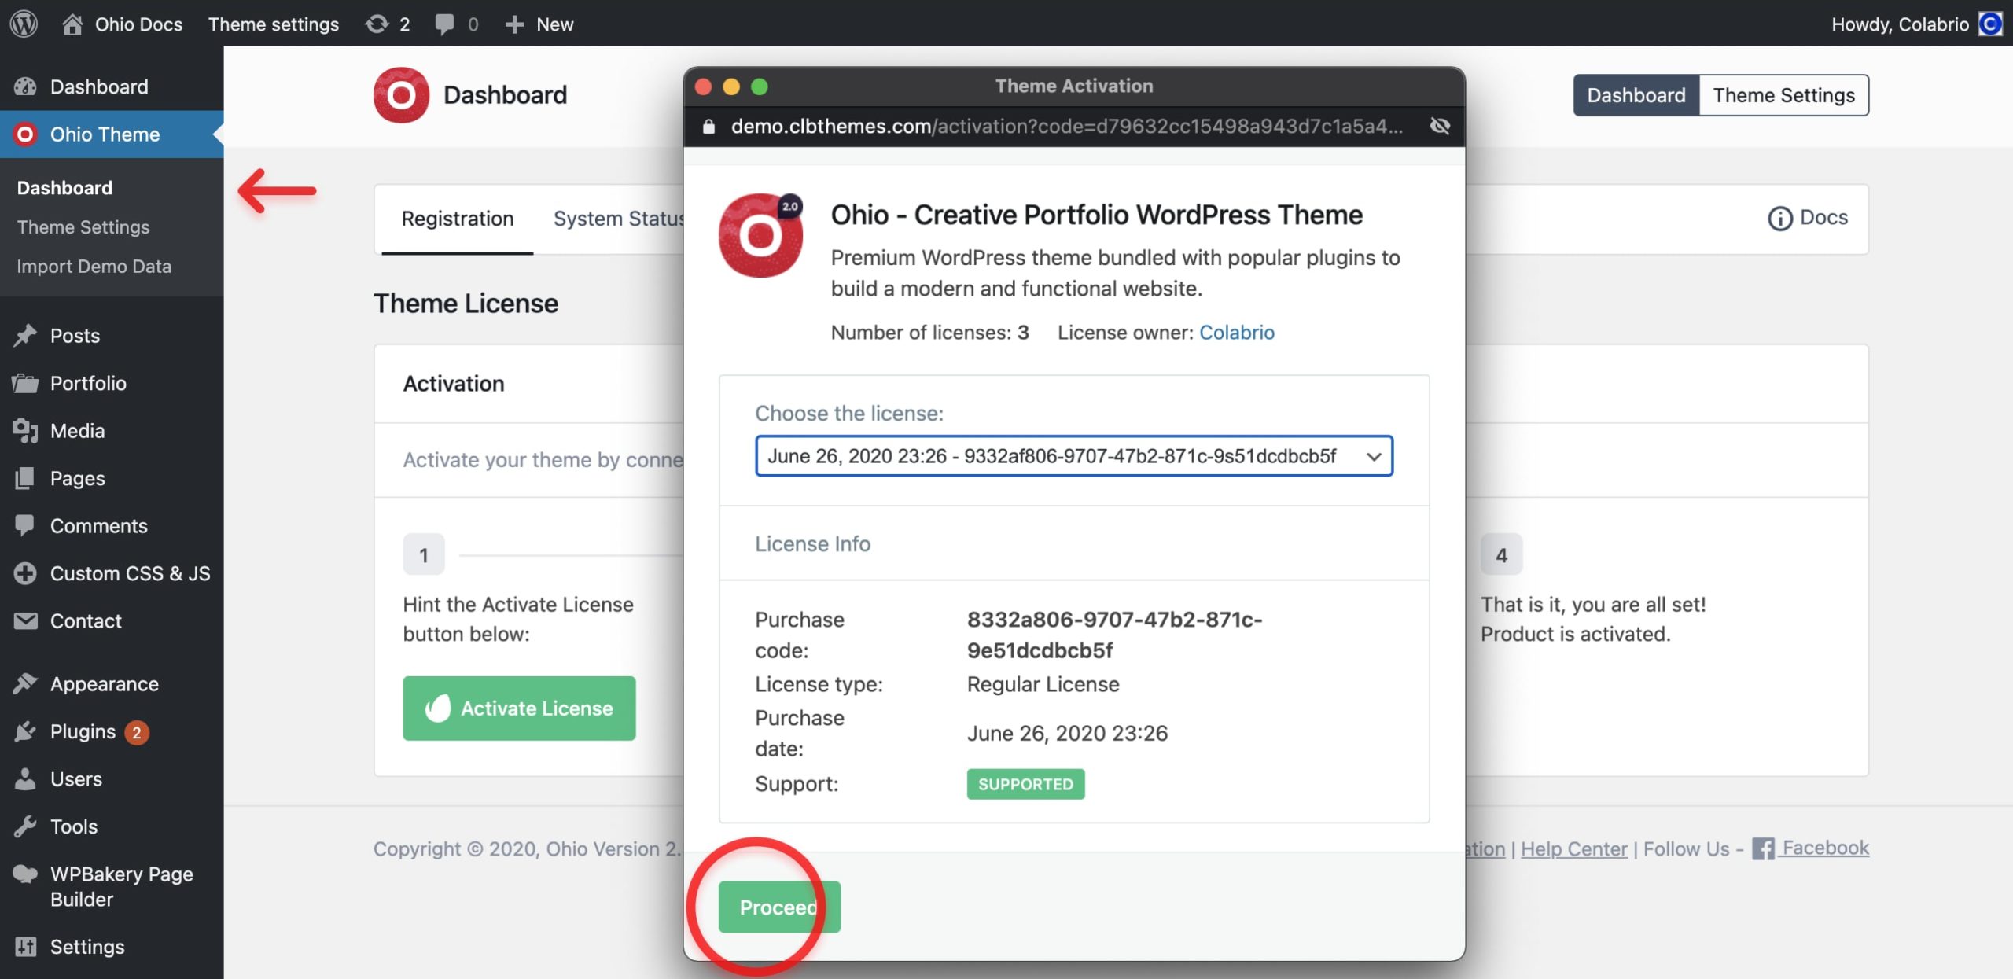Open the Tools wrench icon
The image size is (2013, 979).
tap(25, 826)
